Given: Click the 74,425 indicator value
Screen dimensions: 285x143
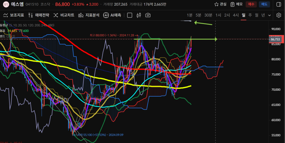Looking at the screenshot, I should (x=12, y=31).
